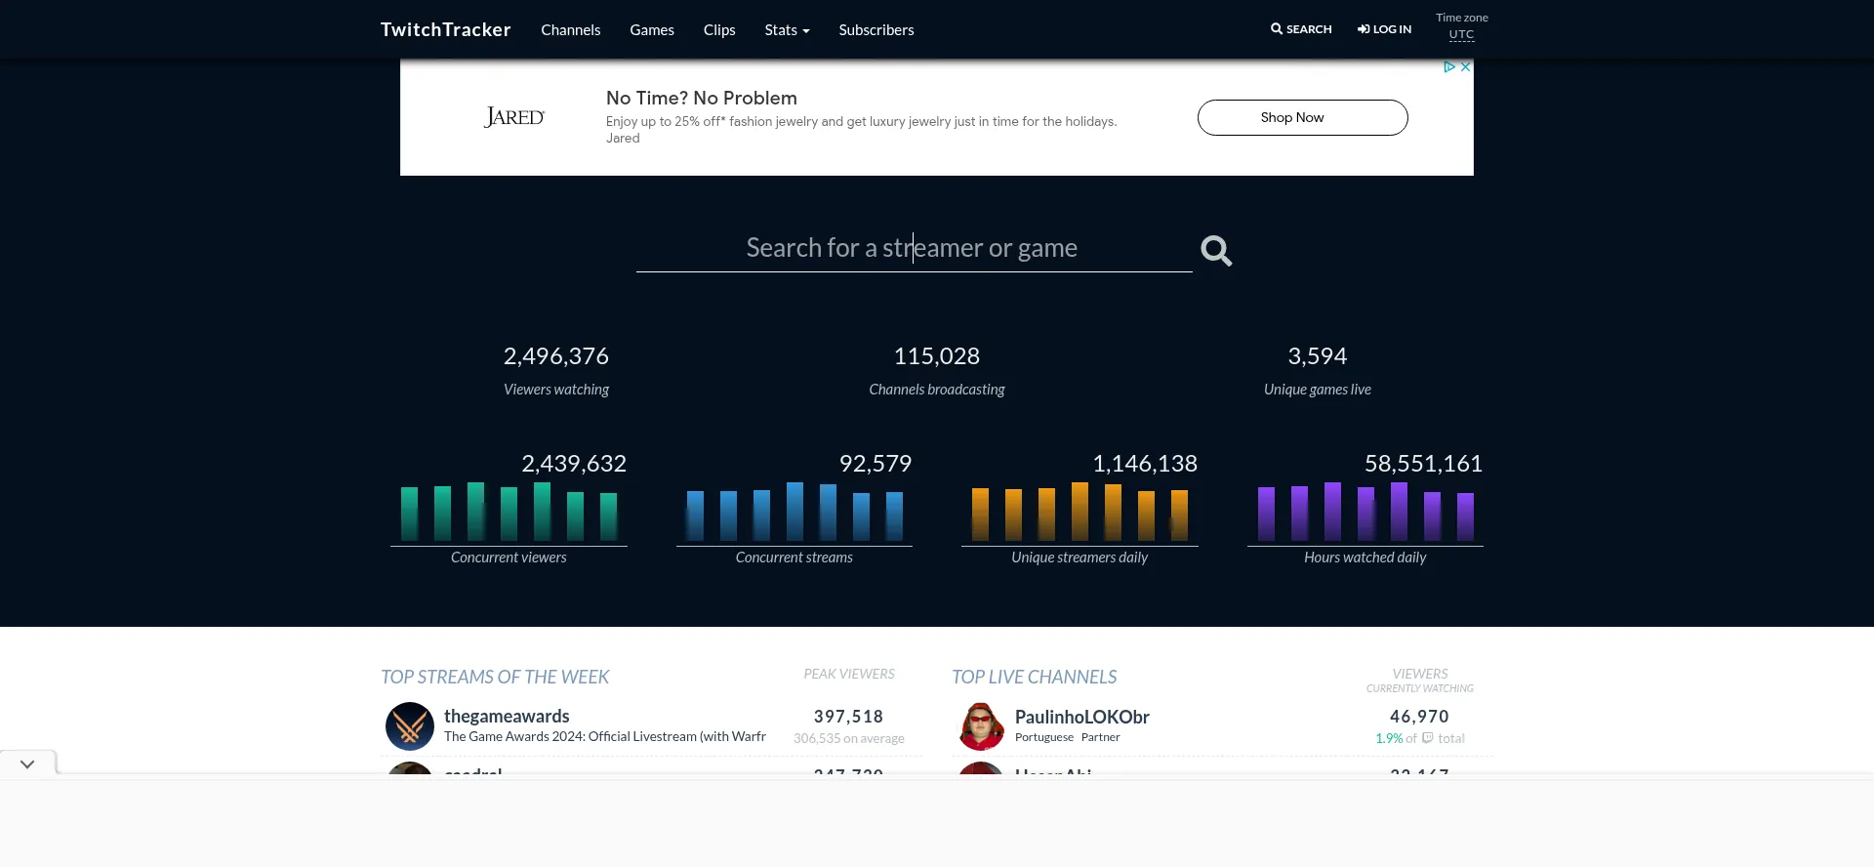Open thegameawards channel name
This screenshot has height=867, width=1874.
click(x=507, y=716)
